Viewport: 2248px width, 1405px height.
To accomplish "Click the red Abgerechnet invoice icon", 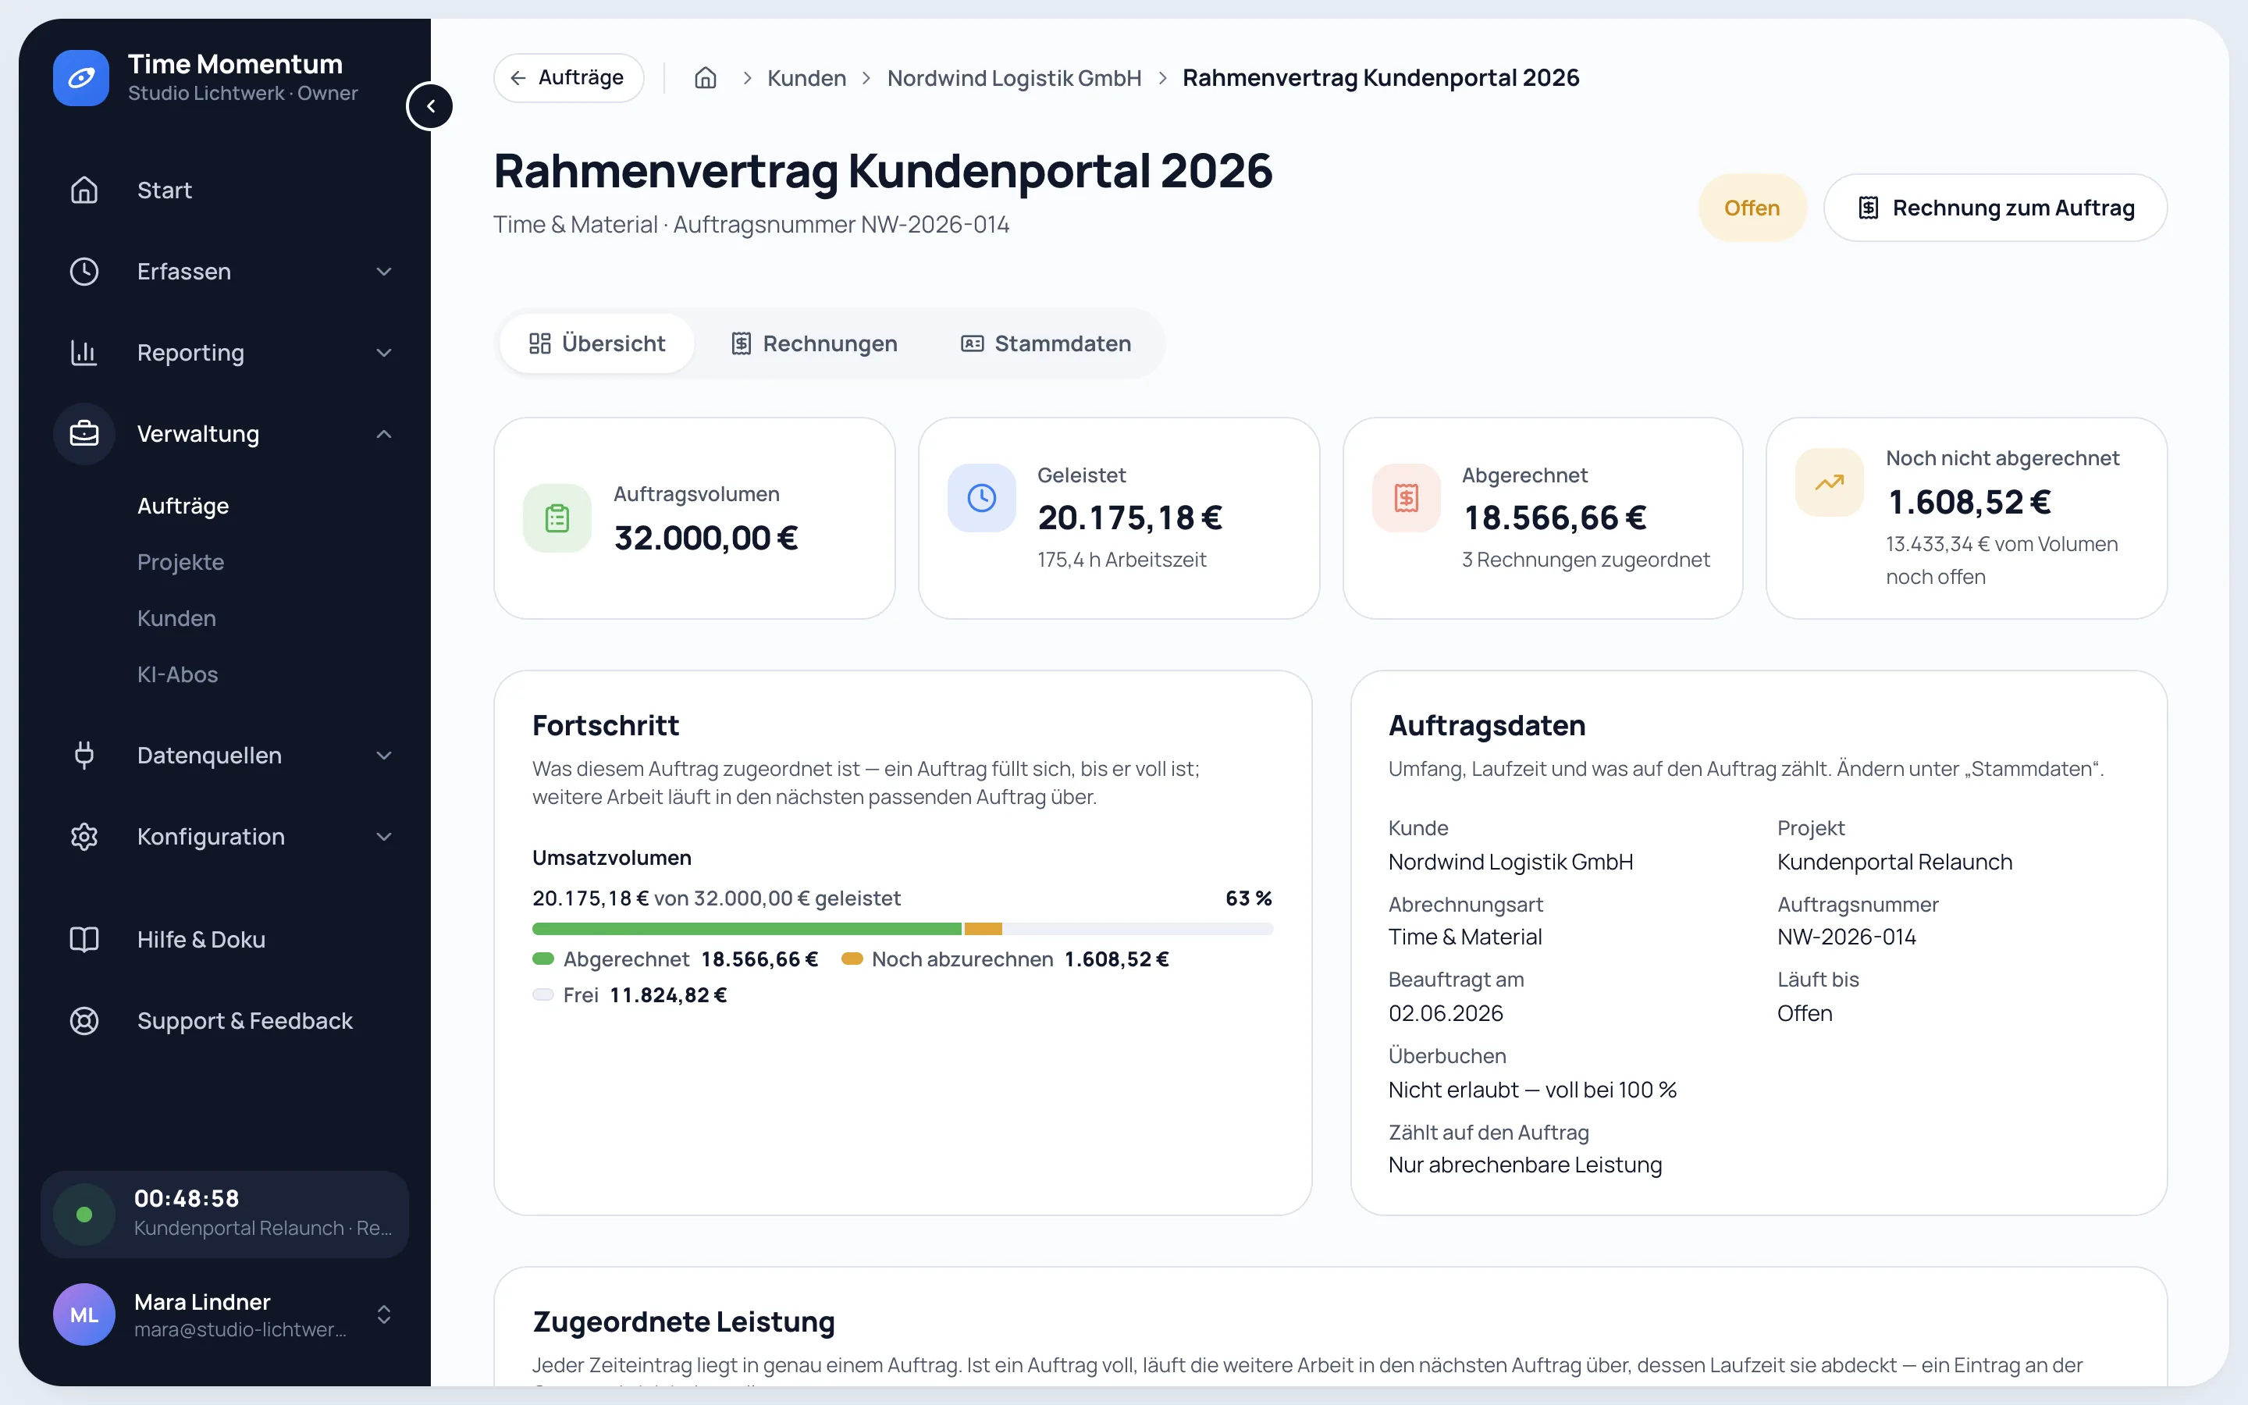I will pos(1407,498).
